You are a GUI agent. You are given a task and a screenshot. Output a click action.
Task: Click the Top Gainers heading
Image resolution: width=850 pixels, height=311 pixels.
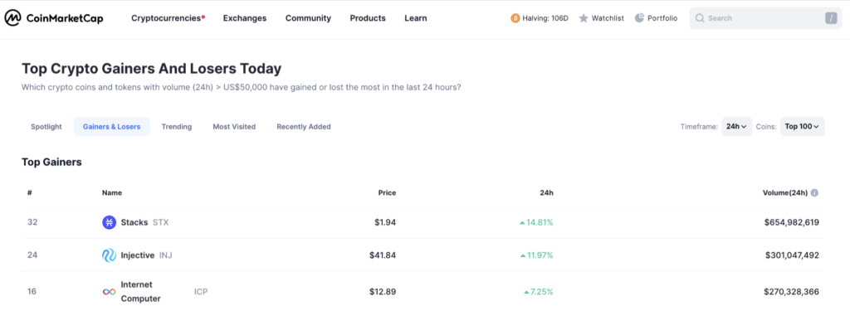[51, 162]
